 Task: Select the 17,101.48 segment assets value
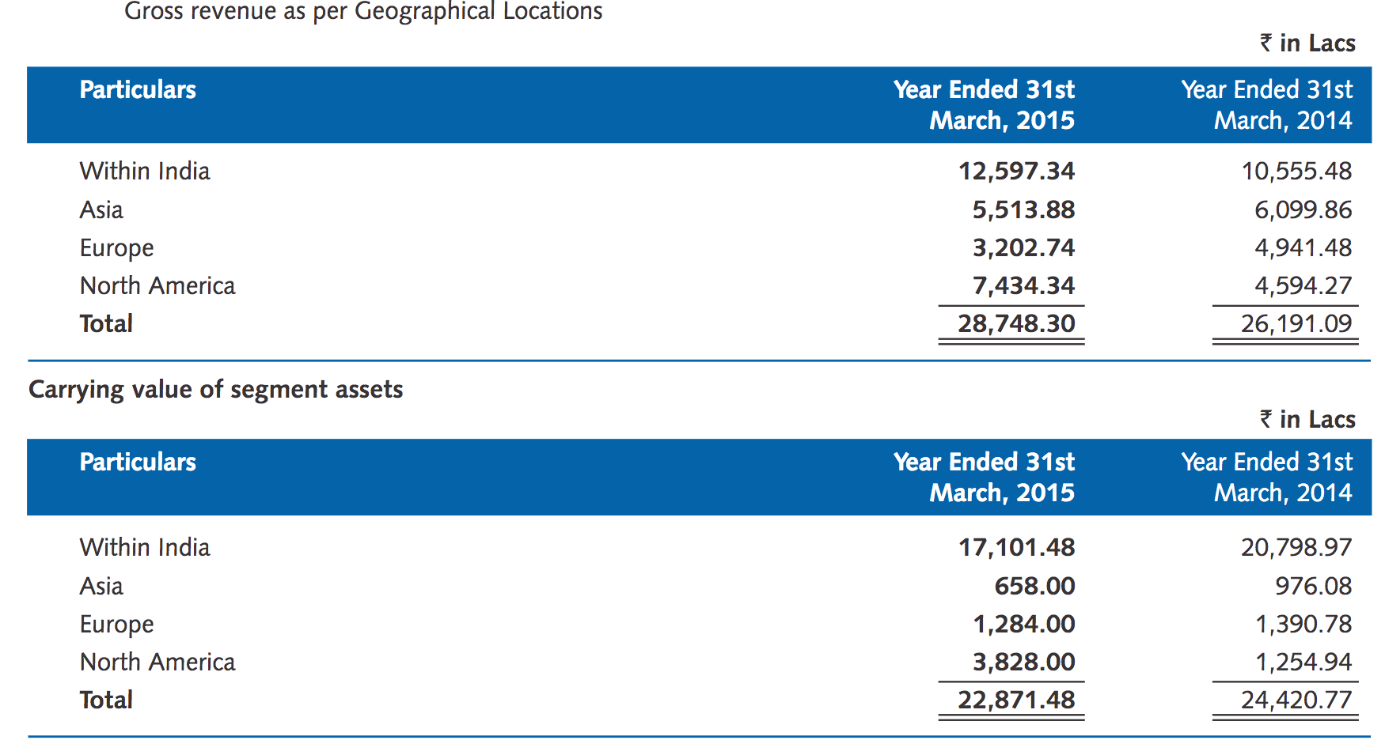(1016, 547)
